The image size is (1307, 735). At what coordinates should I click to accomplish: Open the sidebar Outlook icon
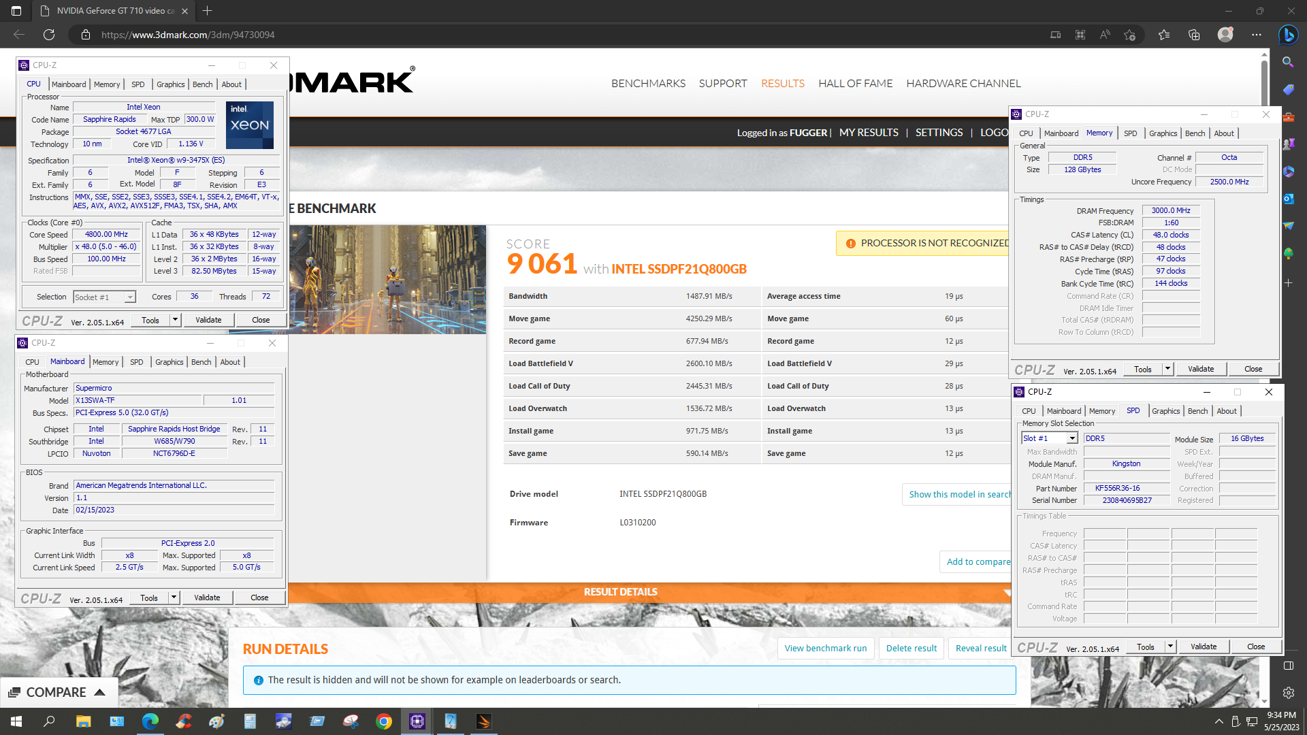pyautogui.click(x=1288, y=199)
